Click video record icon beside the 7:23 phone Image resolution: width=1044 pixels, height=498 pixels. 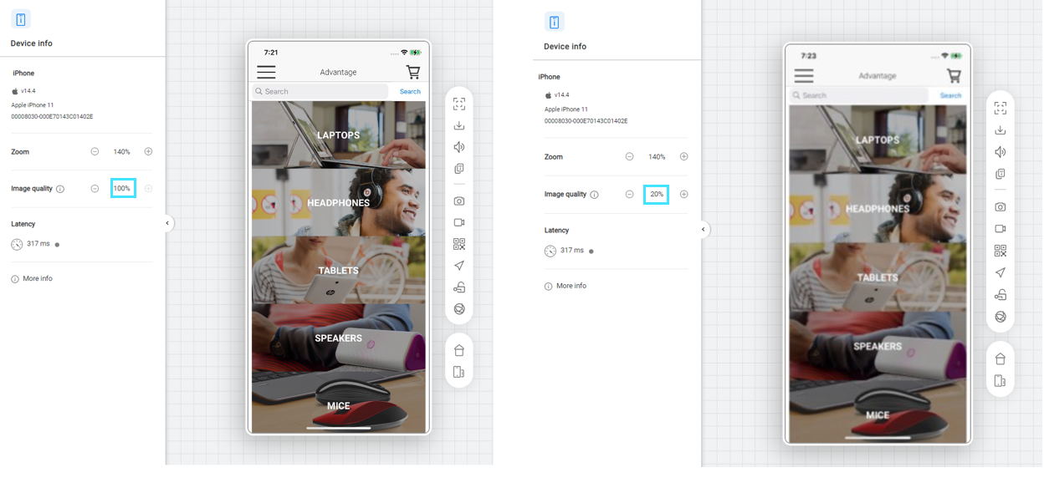1000,229
